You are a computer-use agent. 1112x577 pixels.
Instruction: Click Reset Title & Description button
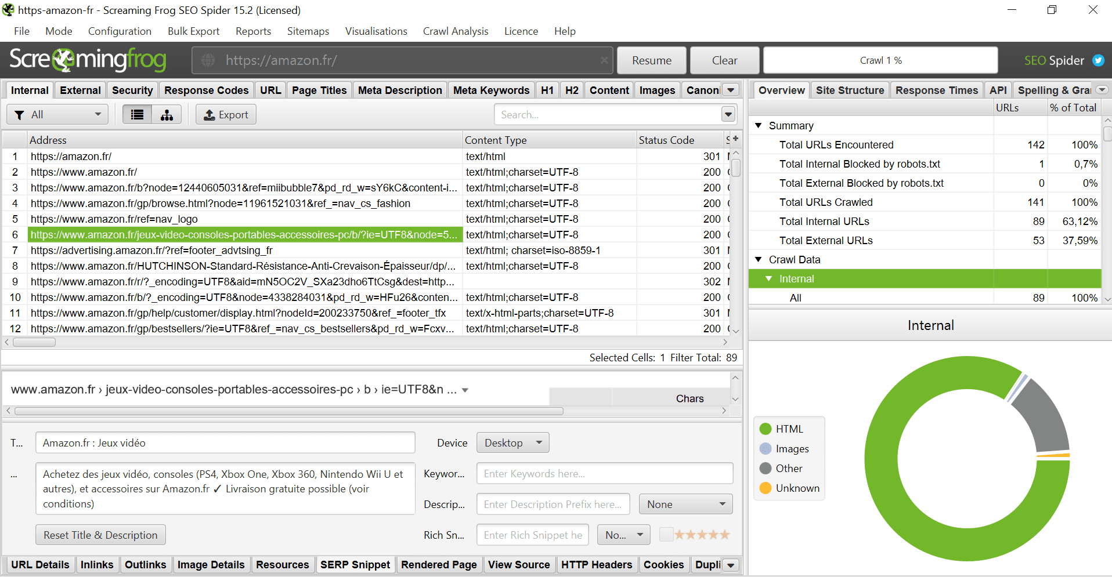pyautogui.click(x=100, y=535)
